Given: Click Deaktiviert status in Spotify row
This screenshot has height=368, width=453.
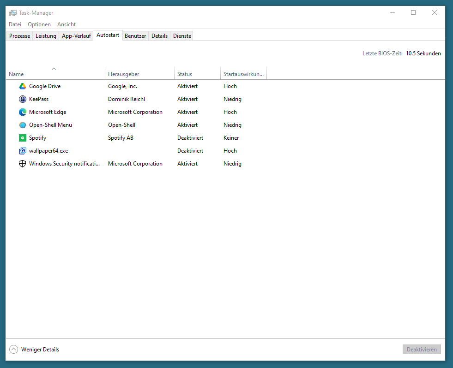Looking at the screenshot, I should 190,138.
